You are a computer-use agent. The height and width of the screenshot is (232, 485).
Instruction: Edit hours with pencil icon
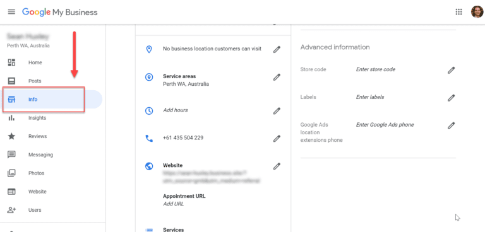point(277,110)
